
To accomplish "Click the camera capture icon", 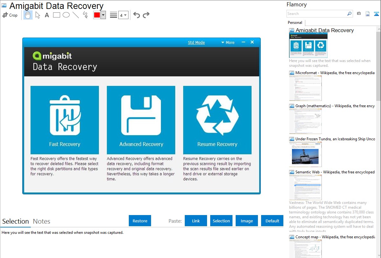I will (359, 14).
